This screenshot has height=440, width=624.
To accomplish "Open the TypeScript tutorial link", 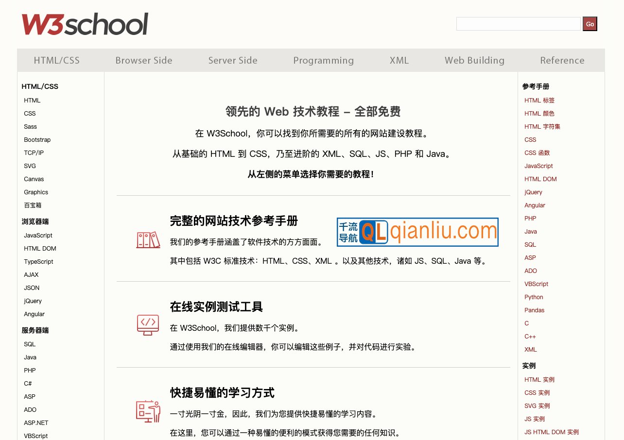I will [38, 261].
